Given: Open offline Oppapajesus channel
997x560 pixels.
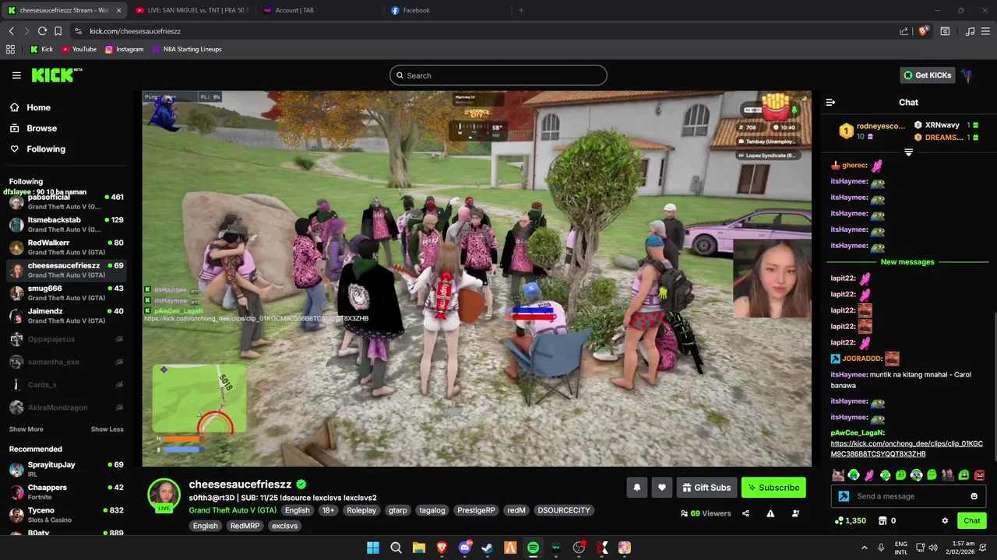Looking at the screenshot, I should pos(66,339).
